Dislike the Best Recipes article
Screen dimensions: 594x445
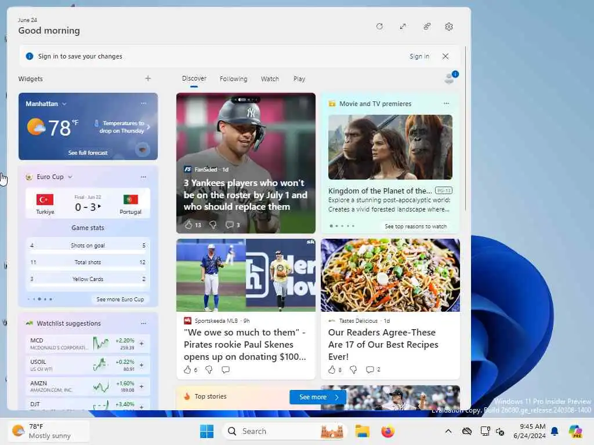coord(353,370)
